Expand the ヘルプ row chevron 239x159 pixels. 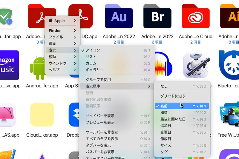coord(75,70)
